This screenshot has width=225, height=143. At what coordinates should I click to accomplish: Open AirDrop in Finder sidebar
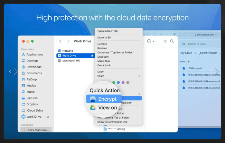[29, 80]
